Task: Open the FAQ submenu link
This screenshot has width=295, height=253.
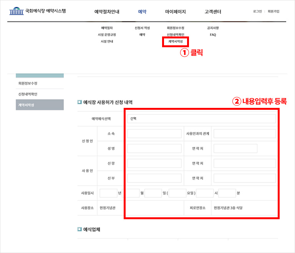Action: pyautogui.click(x=213, y=35)
